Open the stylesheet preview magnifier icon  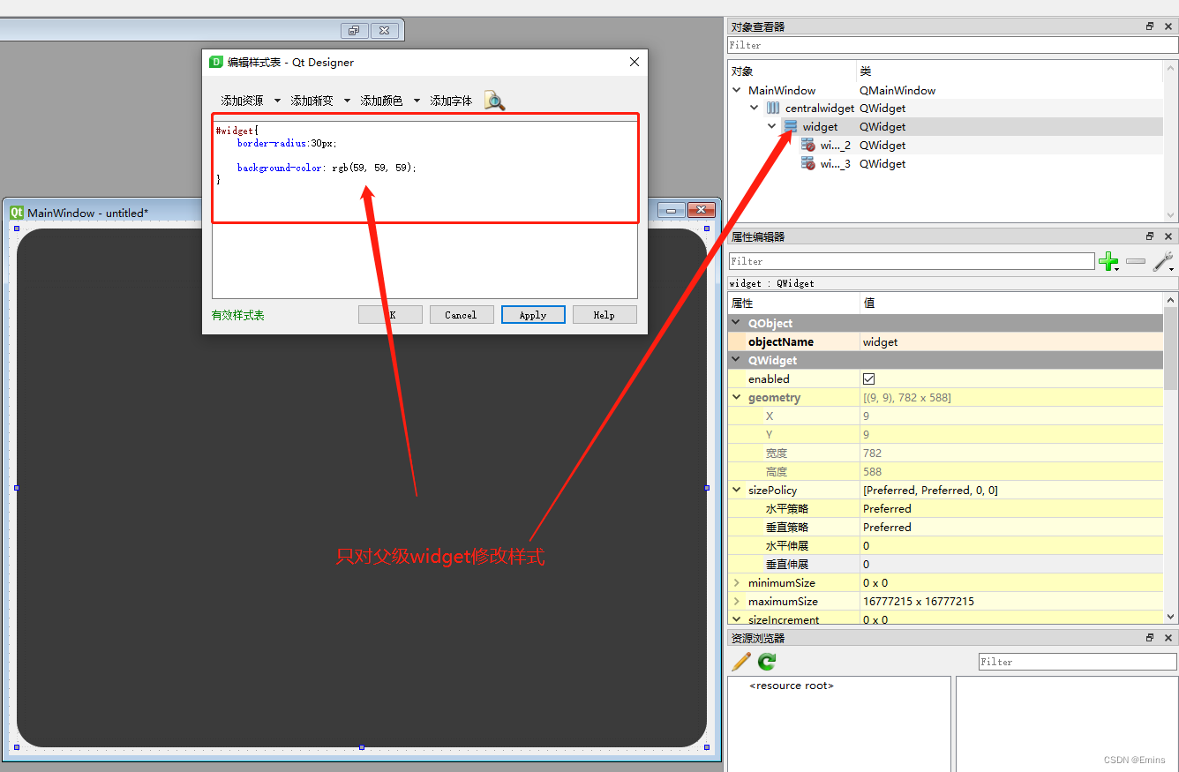(495, 101)
